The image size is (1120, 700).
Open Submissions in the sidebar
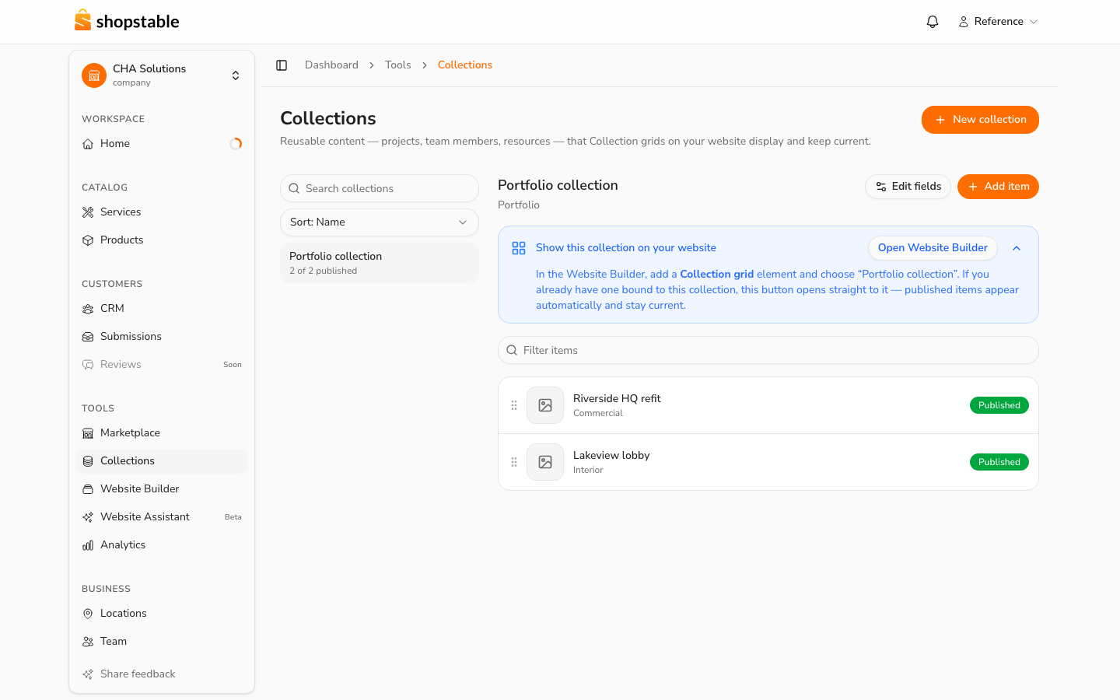pyautogui.click(x=162, y=337)
